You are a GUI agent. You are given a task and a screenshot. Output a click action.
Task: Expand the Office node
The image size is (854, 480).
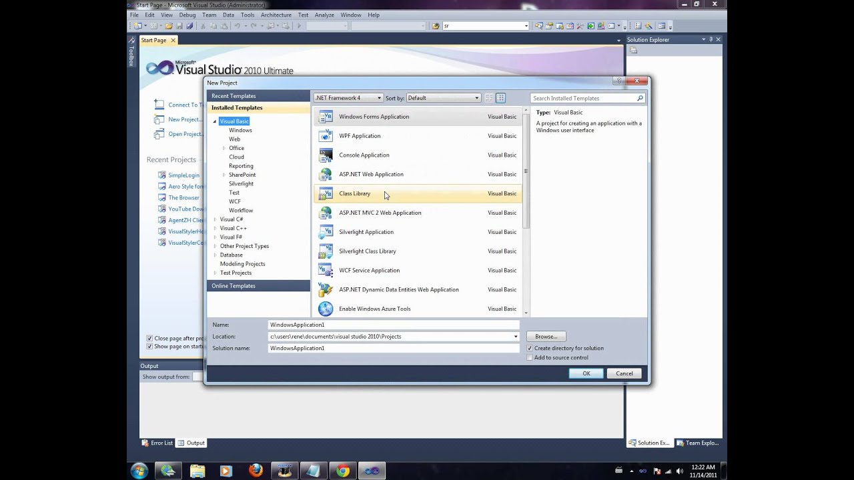(224, 148)
